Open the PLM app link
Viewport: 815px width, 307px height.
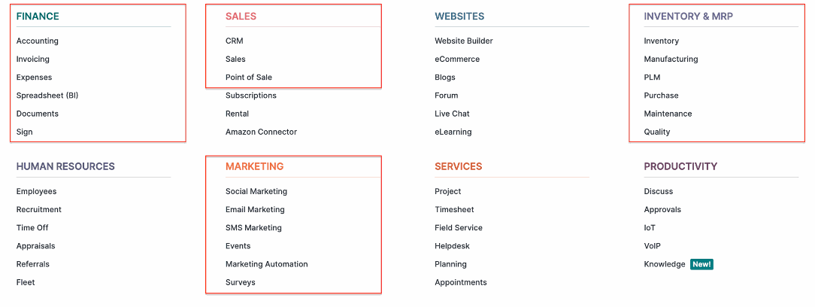coord(652,78)
